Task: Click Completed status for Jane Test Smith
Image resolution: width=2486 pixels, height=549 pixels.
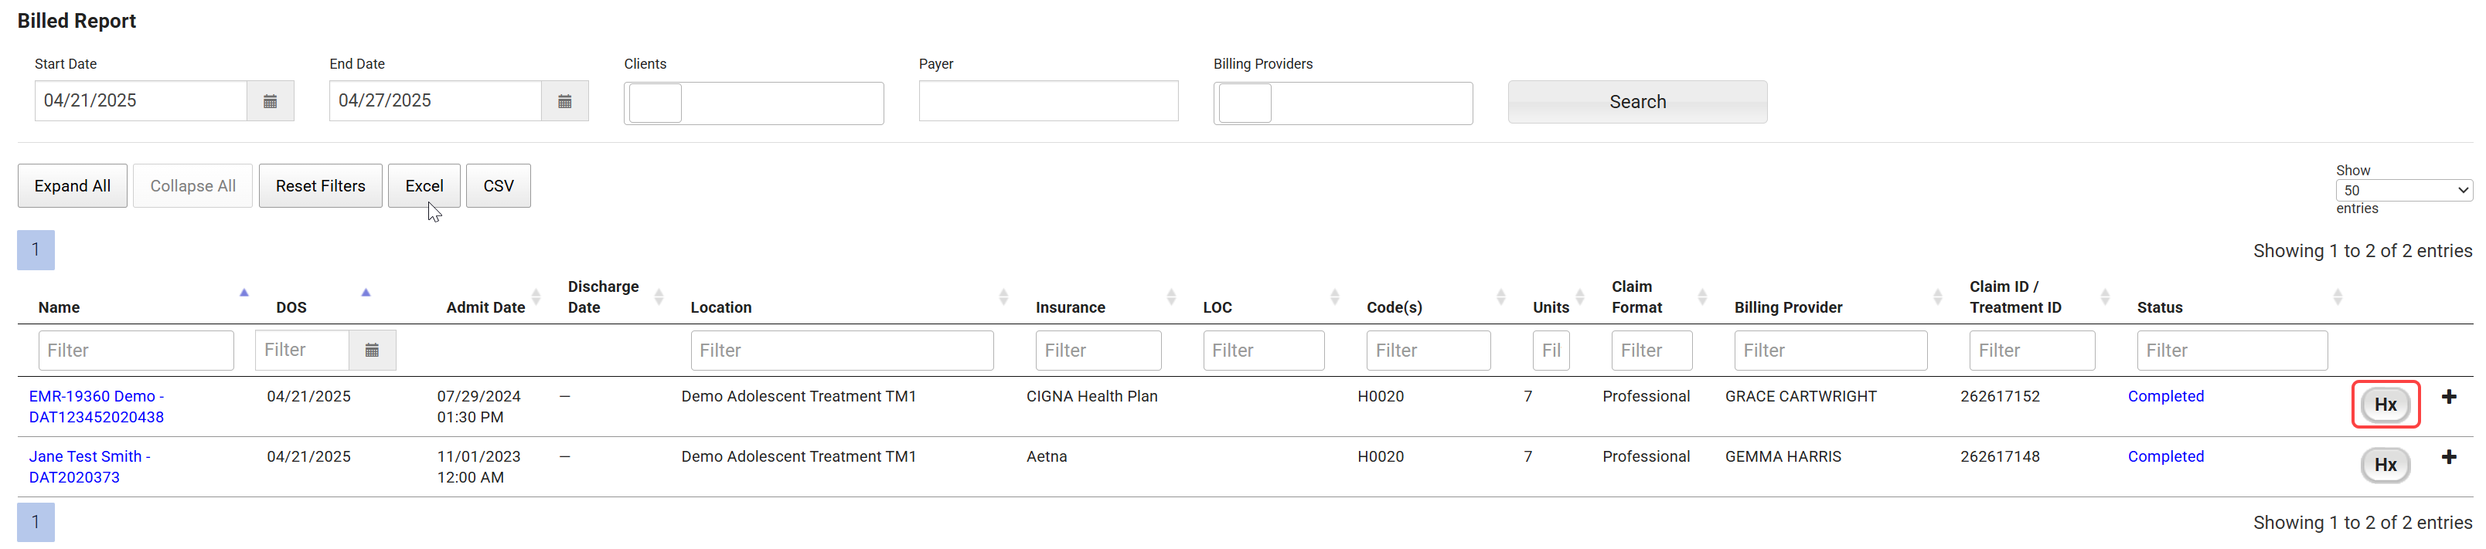Action: click(x=2164, y=456)
